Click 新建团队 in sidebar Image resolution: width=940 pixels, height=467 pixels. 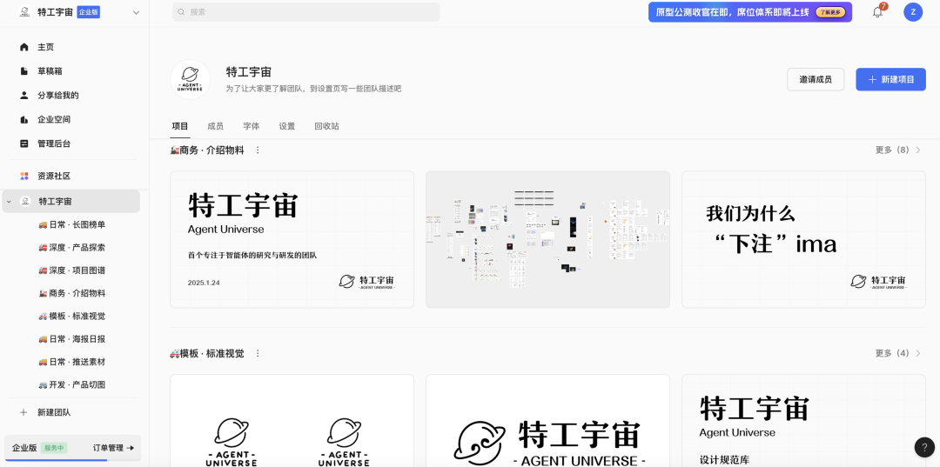tap(54, 412)
